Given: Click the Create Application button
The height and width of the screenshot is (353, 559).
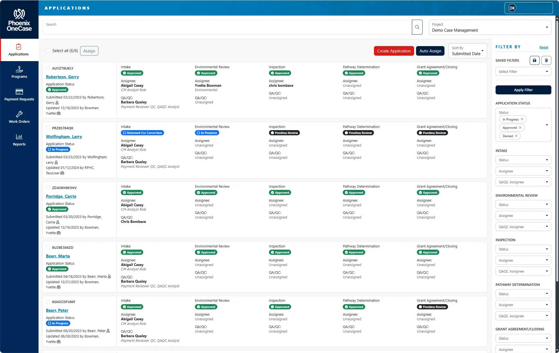Looking at the screenshot, I should coord(394,51).
